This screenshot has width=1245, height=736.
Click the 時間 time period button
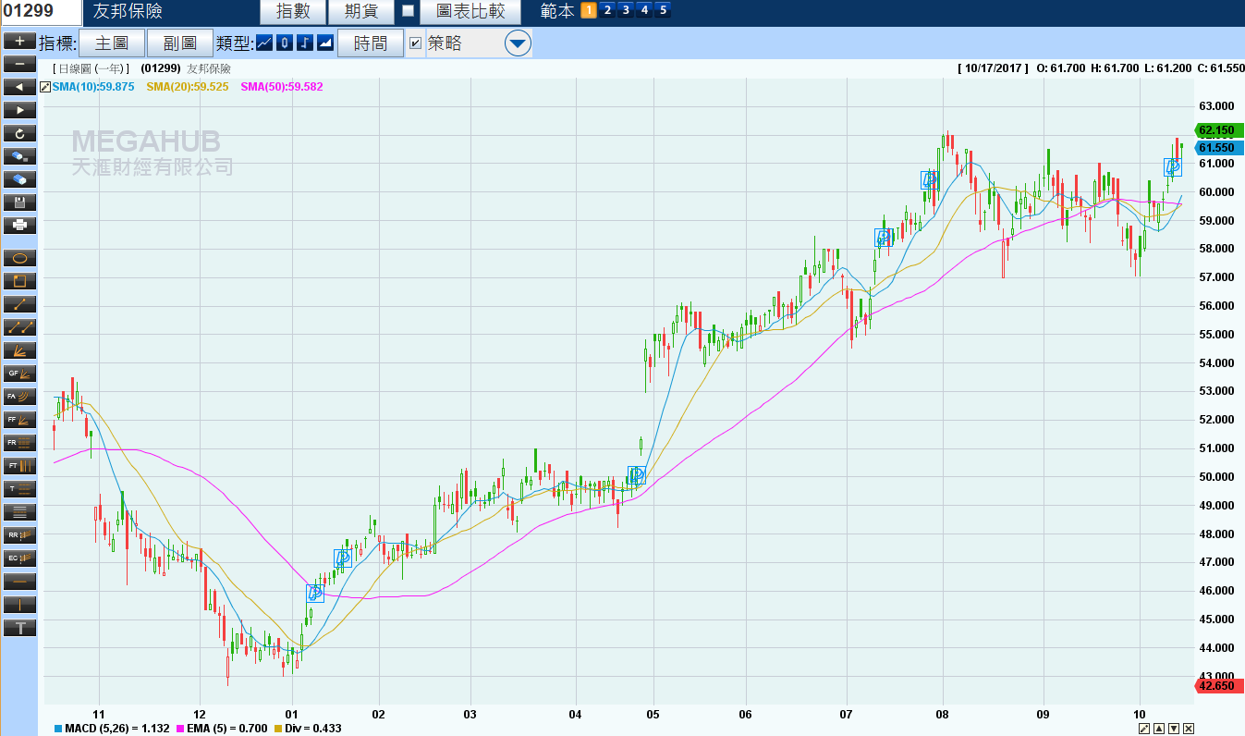point(371,43)
